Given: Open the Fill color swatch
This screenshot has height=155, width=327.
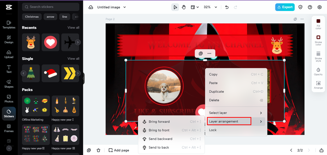Looking at the screenshot, I should click(x=318, y=24).
